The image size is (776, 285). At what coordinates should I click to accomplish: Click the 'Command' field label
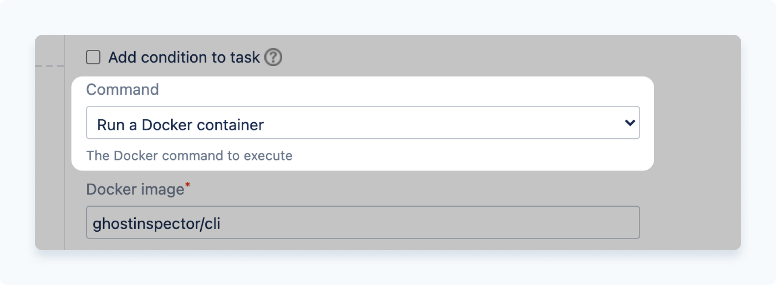tap(123, 89)
